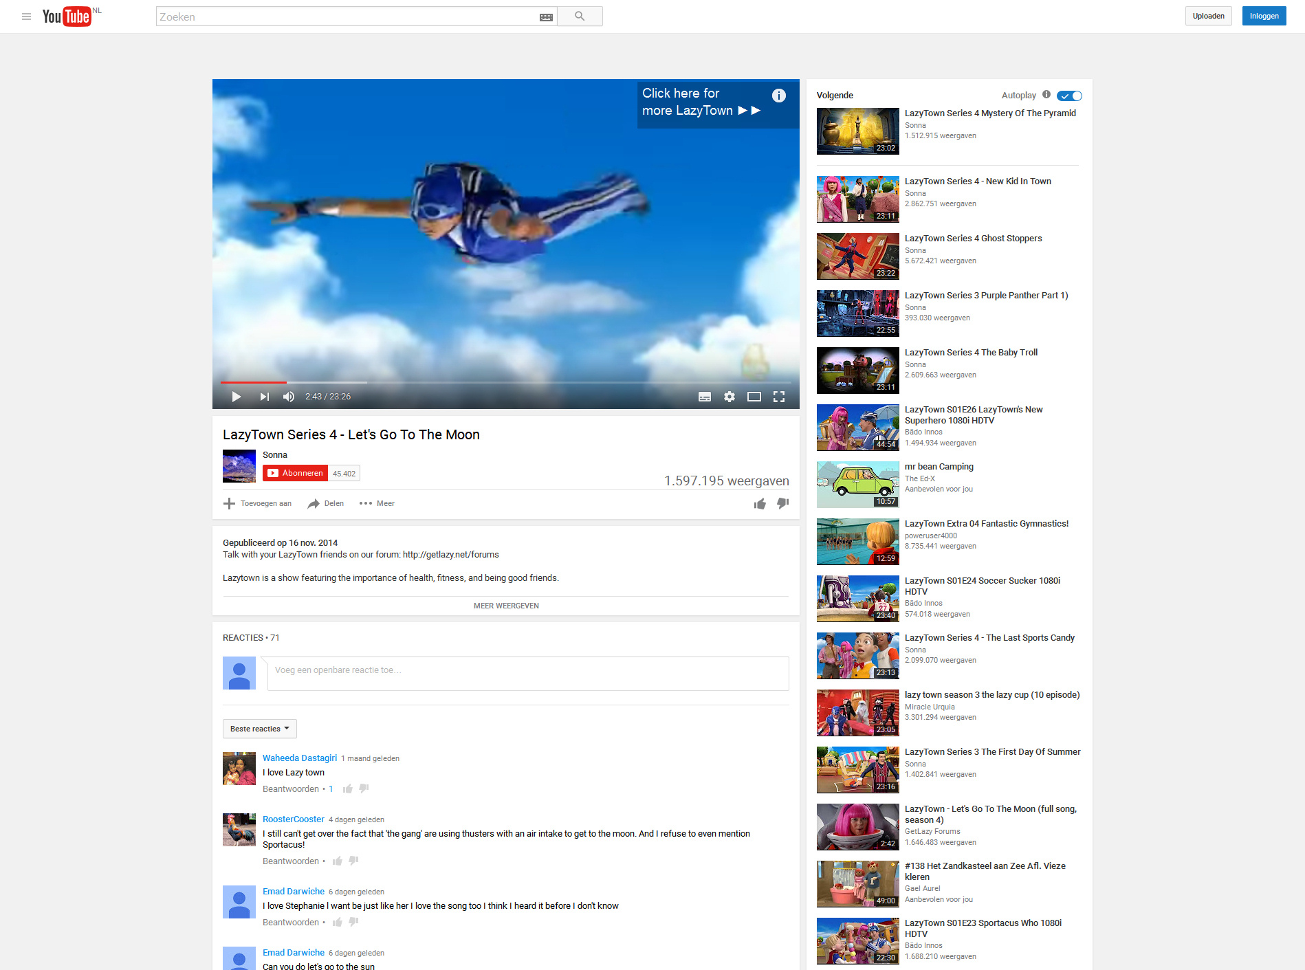Open the Delen share option
This screenshot has height=970, width=1305.
[x=326, y=503]
